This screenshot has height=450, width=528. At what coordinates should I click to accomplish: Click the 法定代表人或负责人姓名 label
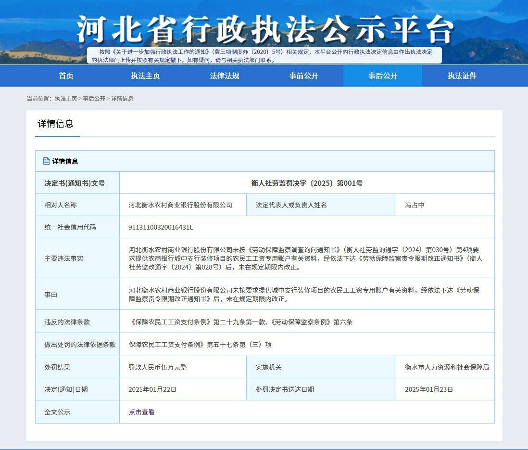click(x=291, y=205)
